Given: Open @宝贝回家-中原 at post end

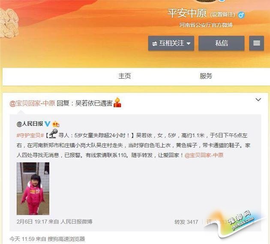Looking at the screenshot, I should click(x=204, y=155).
